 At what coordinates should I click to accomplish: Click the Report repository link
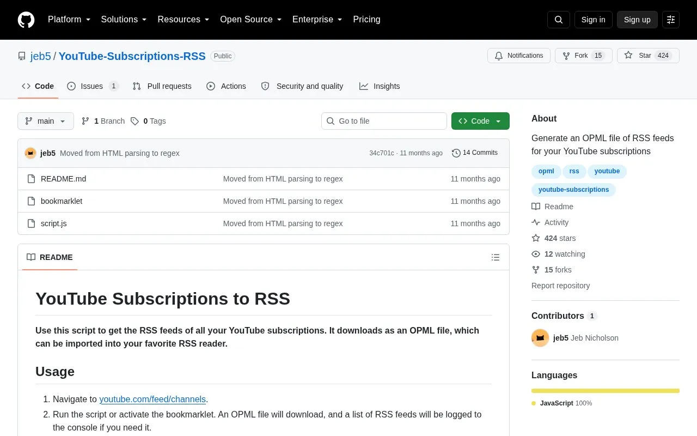coord(560,286)
